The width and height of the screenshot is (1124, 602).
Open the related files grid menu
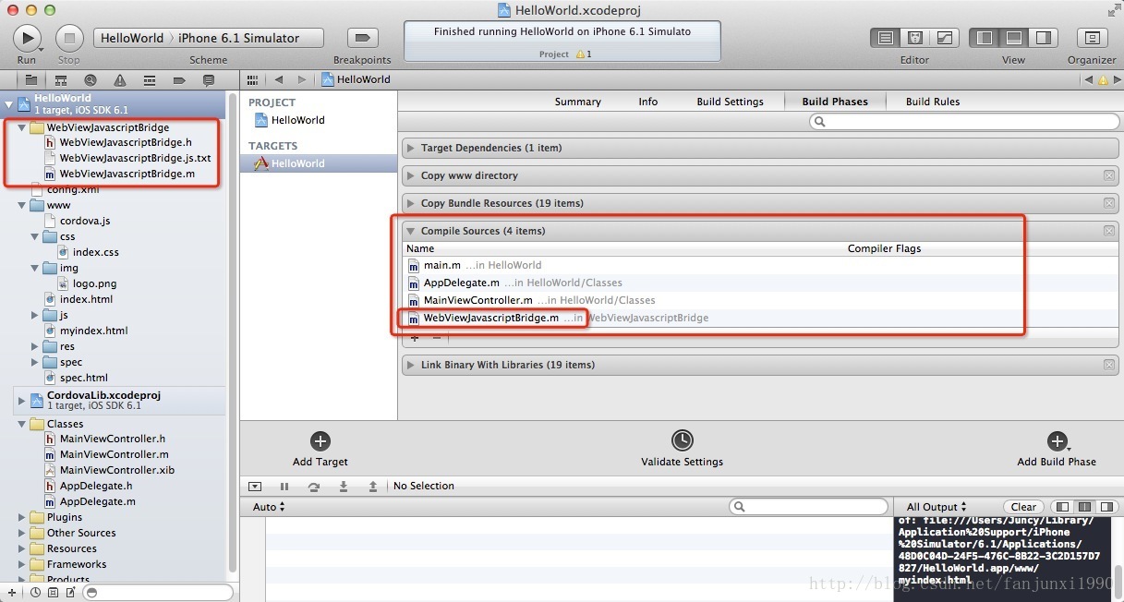(x=253, y=79)
